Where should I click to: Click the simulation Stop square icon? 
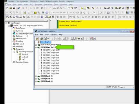(93, 17)
